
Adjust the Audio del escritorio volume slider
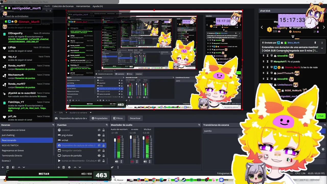coord(115,147)
